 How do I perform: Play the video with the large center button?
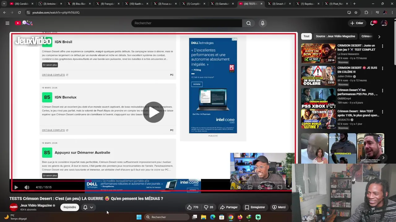153,112
